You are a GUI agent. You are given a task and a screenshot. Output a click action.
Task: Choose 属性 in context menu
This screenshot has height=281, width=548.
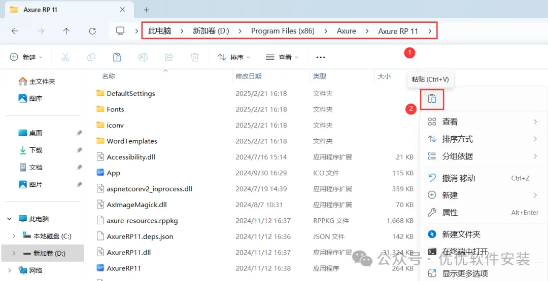[483, 212]
